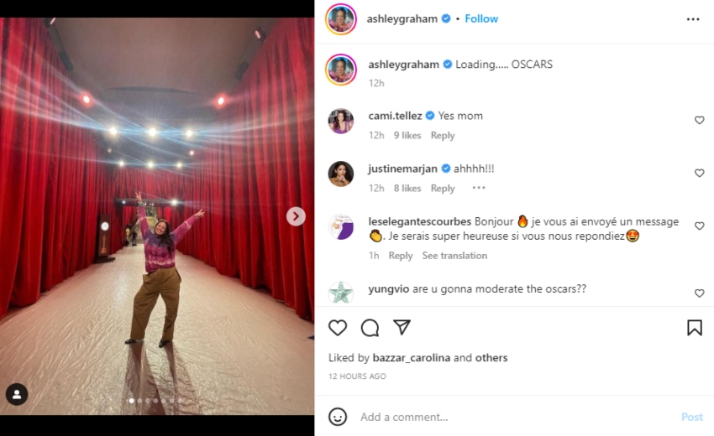Like the justinemarjan comment
The image size is (714, 436).
tap(699, 174)
